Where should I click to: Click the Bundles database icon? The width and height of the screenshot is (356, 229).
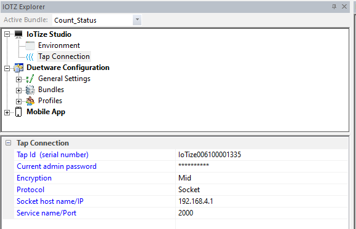coord(30,90)
